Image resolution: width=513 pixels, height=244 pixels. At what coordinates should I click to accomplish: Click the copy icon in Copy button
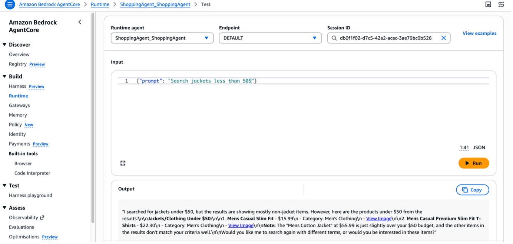point(465,190)
